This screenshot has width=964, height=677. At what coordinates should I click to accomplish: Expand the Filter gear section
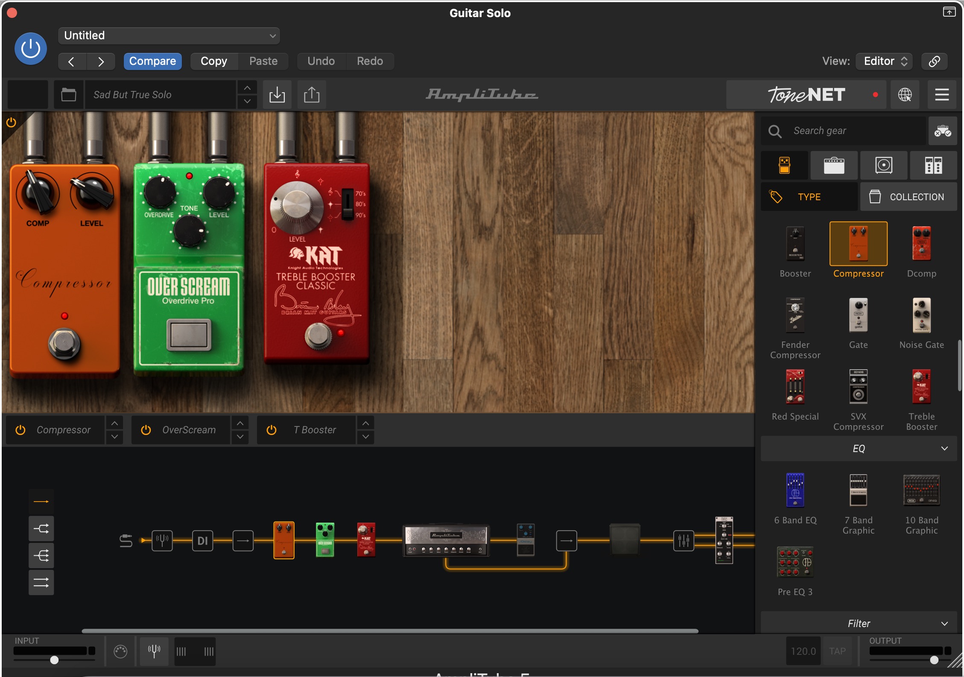pos(859,624)
